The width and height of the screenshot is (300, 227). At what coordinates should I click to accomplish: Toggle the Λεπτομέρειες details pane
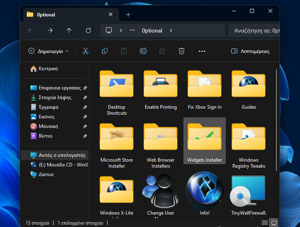point(250,51)
